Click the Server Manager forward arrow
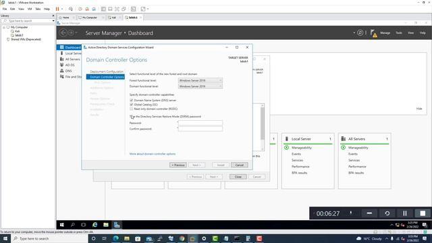432x243 pixels. tap(71, 33)
